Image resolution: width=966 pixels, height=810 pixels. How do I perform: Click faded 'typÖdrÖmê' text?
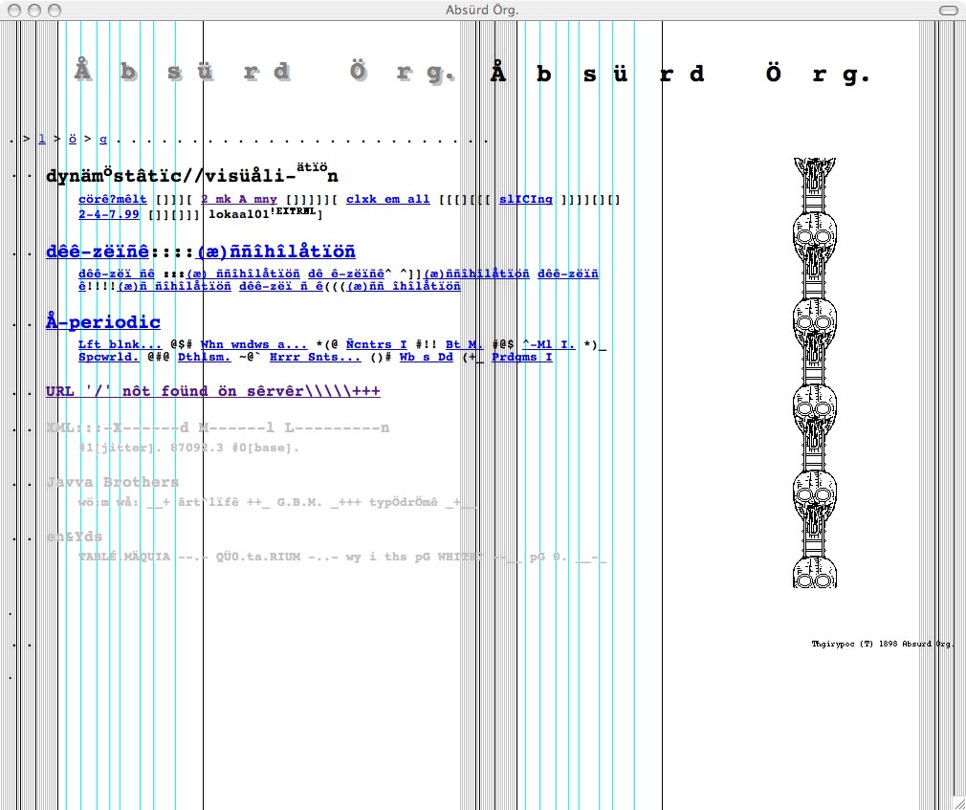click(404, 502)
